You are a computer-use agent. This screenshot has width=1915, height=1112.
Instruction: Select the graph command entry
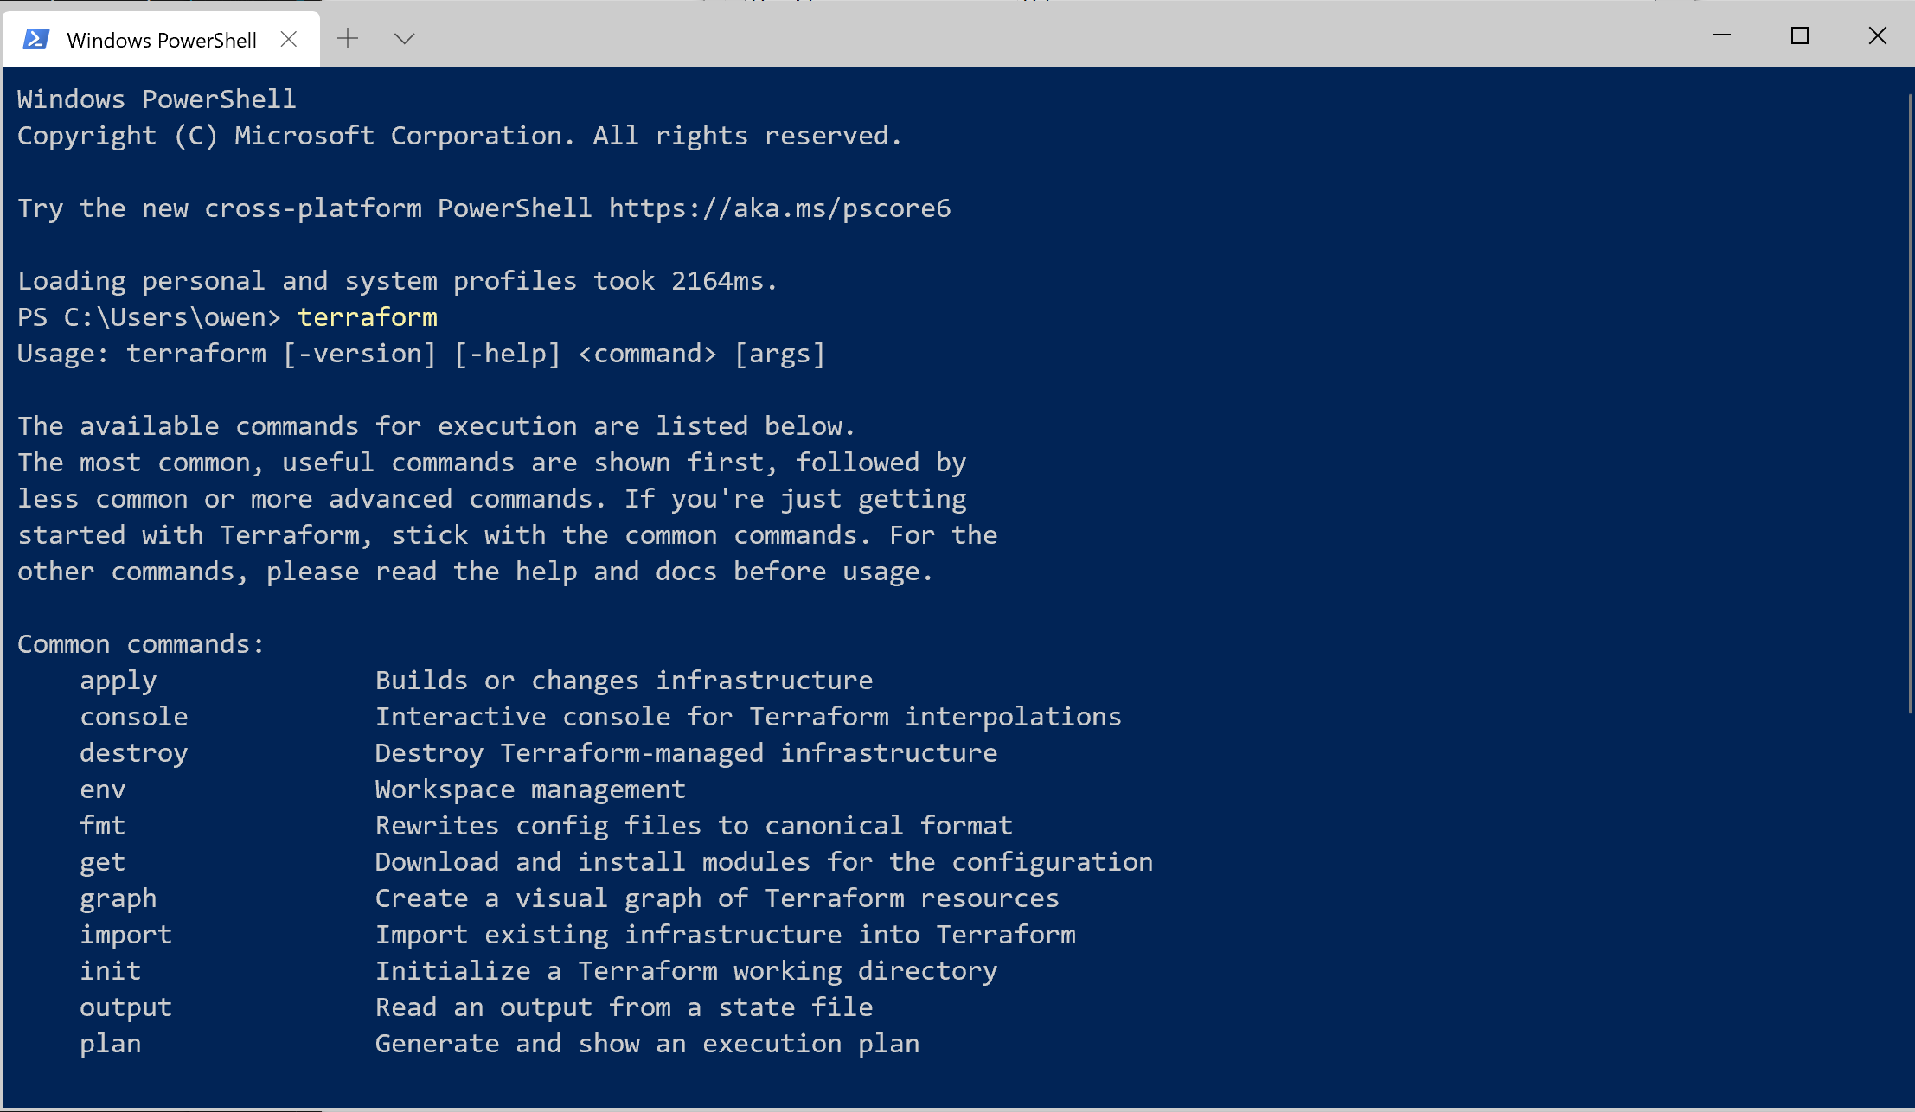coord(118,898)
